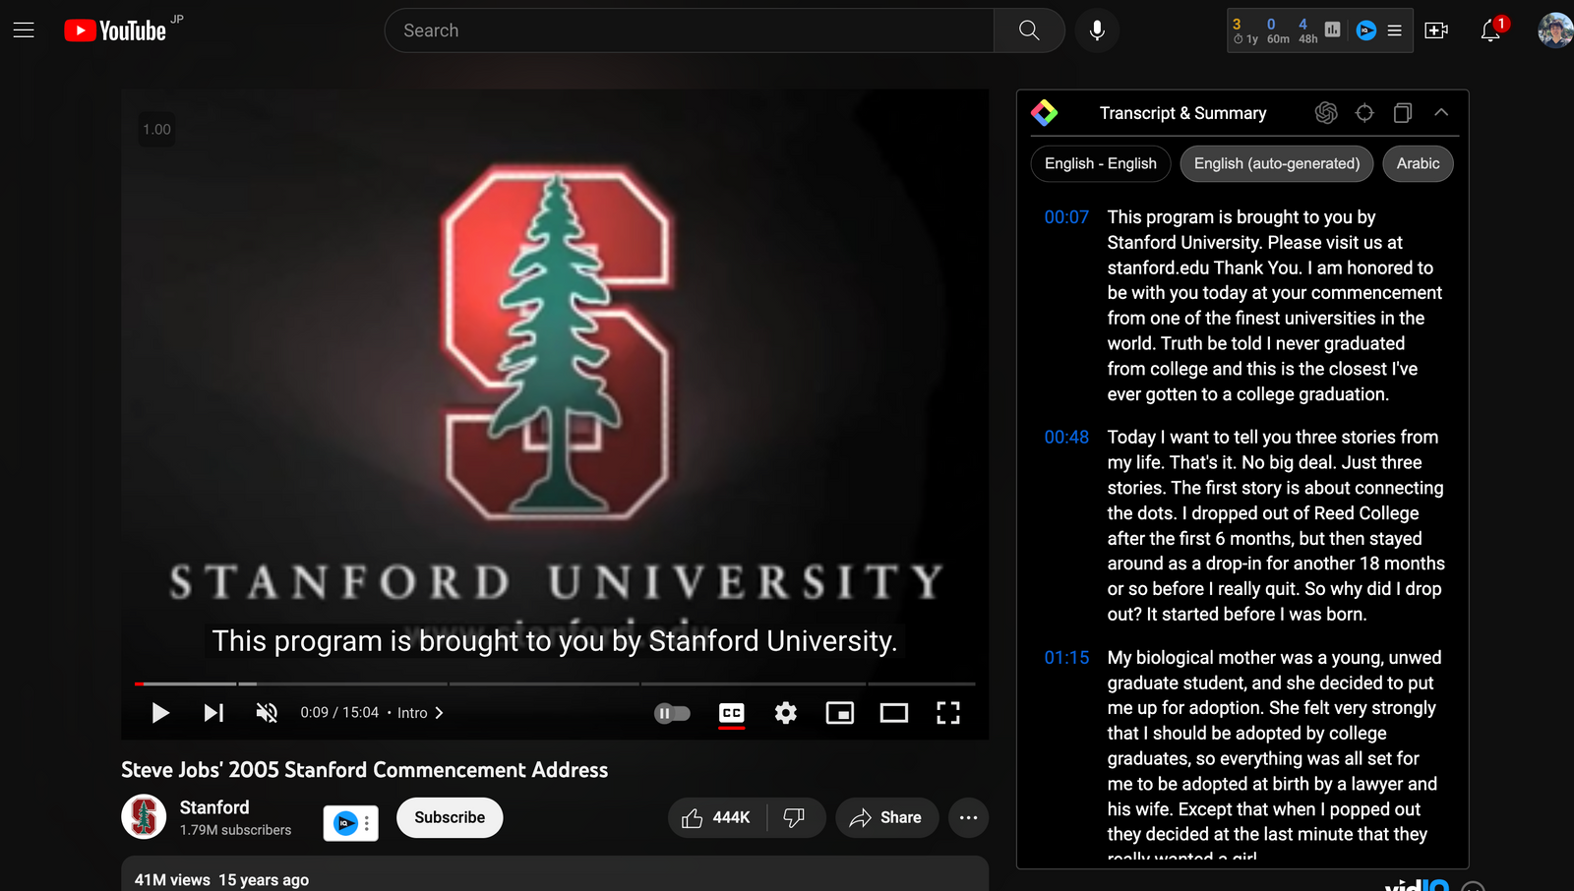Seek on the video progress bar
Viewport: 1574px width, 891px height.
(555, 683)
